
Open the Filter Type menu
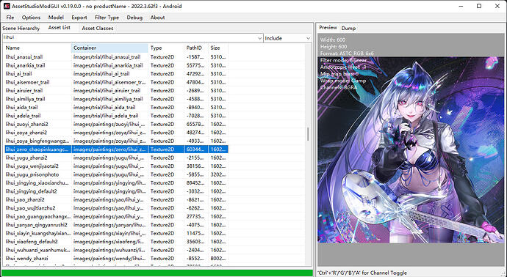107,18
